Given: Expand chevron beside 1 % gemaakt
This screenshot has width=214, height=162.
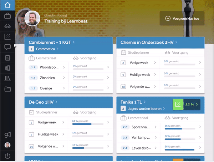Looking at the screenshot, I should click(x=108, y=134).
